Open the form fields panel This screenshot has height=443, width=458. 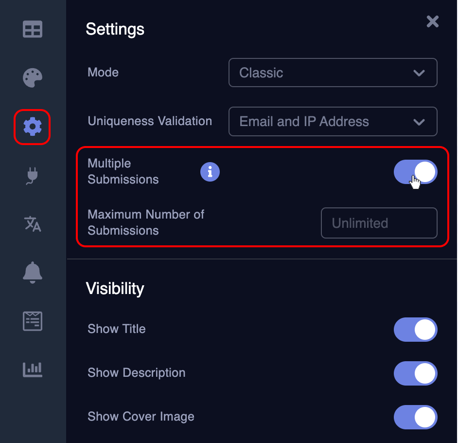click(x=32, y=321)
